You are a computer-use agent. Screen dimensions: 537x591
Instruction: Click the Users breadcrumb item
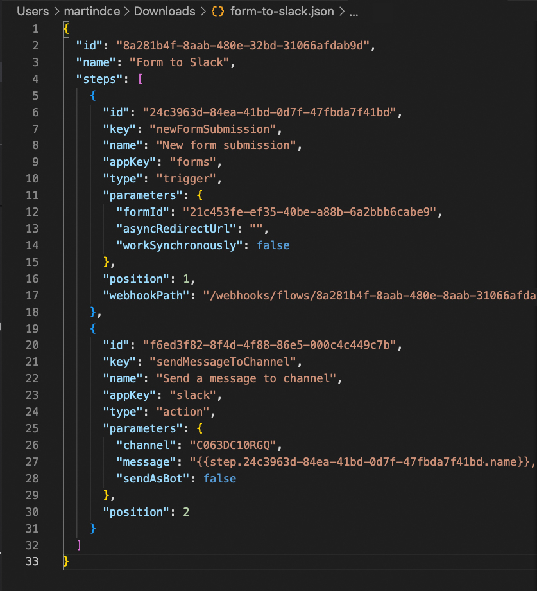[x=33, y=11]
